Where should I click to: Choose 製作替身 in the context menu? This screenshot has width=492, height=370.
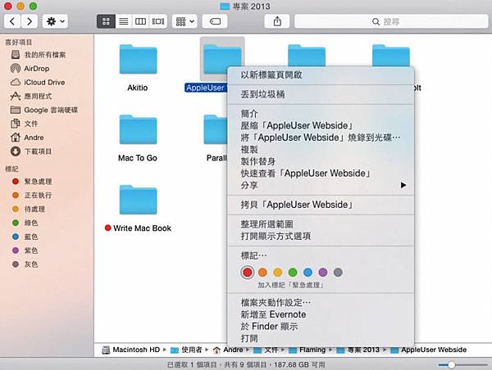click(321, 161)
